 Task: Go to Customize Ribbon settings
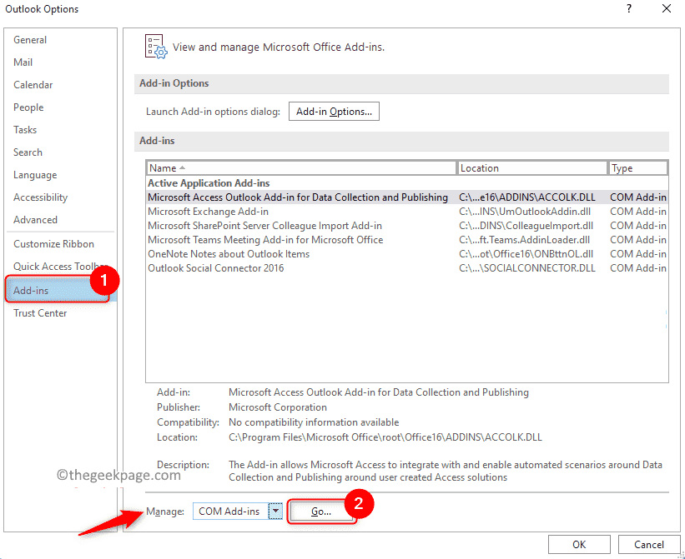tap(53, 244)
